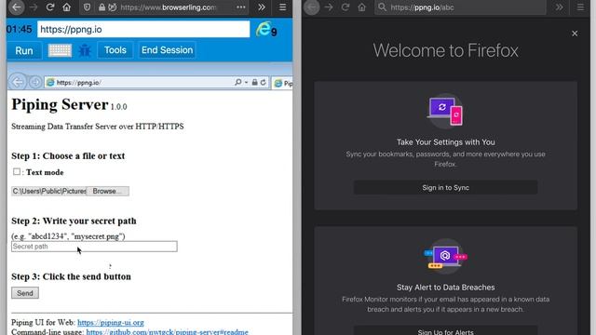Image resolution: width=596 pixels, height=335 pixels.
Task: Click Sign in to Sync button
Action: point(445,188)
